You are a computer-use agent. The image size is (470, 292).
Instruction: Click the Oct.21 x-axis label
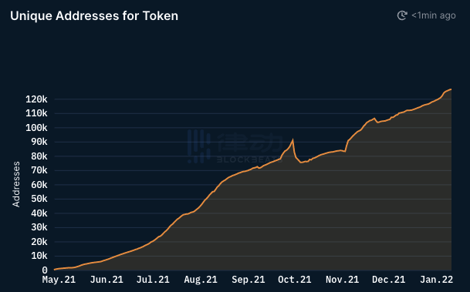click(294, 280)
